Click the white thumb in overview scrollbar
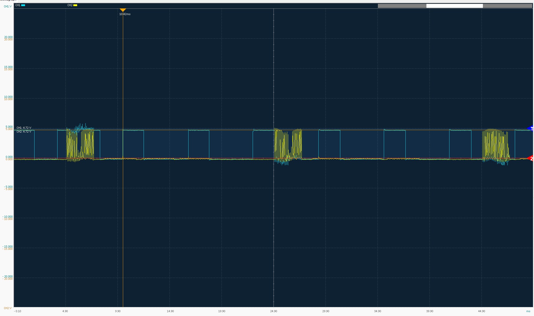Viewport: 534px width, 316px height. click(454, 6)
